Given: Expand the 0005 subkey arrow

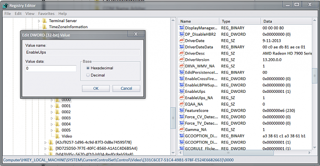Looking at the screenshot, I should [x=52, y=130].
